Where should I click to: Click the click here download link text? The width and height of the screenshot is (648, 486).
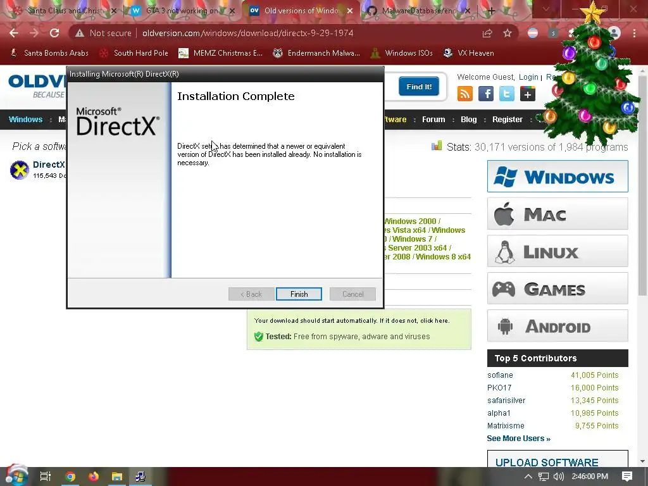[x=434, y=321]
